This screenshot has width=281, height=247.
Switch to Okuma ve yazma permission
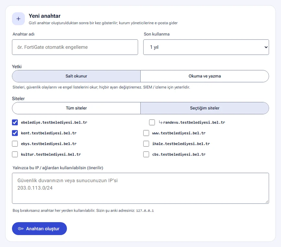pos(205,76)
